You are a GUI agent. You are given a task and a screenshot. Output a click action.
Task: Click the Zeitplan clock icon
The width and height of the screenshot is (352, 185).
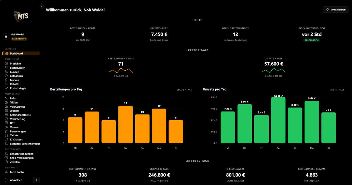[6, 162]
